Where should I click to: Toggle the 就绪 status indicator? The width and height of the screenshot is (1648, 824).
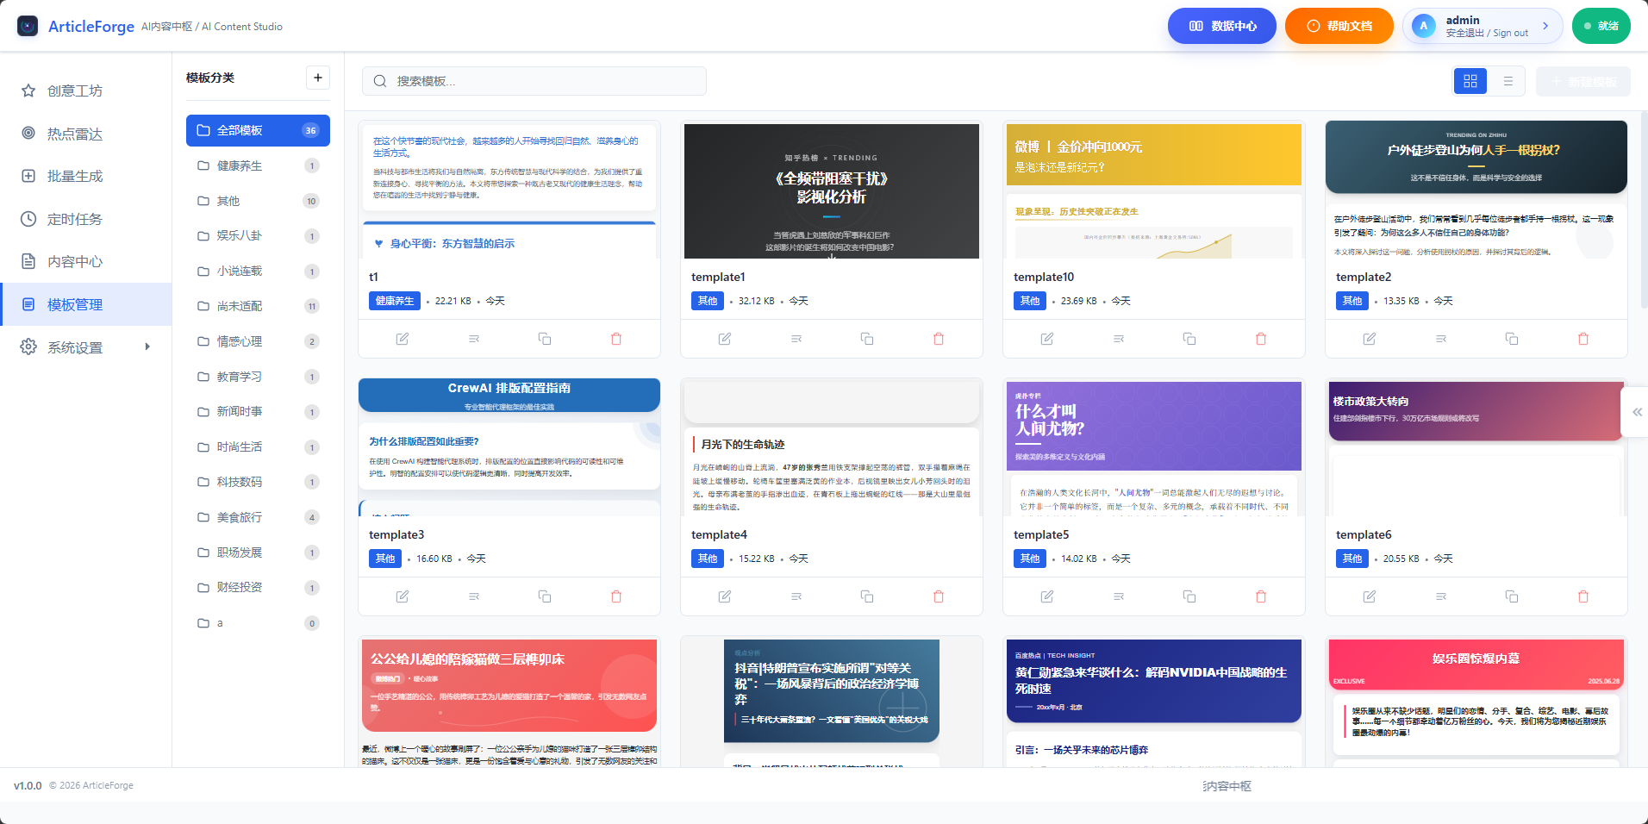point(1601,26)
